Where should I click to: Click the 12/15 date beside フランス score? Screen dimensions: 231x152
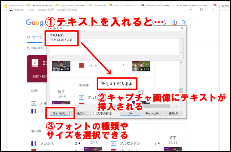click(93, 143)
